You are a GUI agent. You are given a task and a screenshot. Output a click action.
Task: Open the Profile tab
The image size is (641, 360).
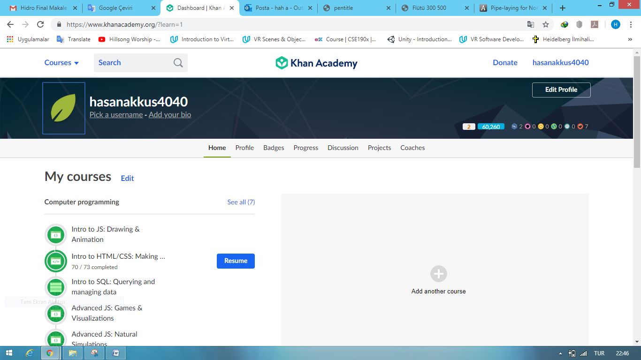(x=244, y=148)
